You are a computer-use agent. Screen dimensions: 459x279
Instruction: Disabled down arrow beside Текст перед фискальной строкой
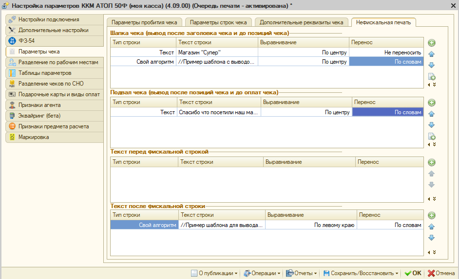coord(432,185)
